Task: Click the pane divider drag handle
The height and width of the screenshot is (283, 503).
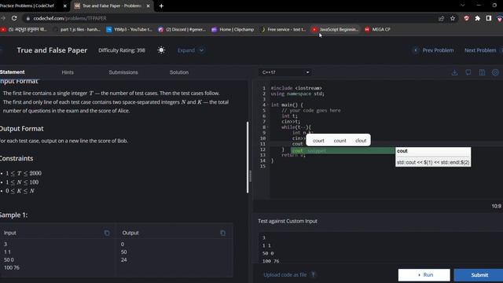Action: (250, 176)
